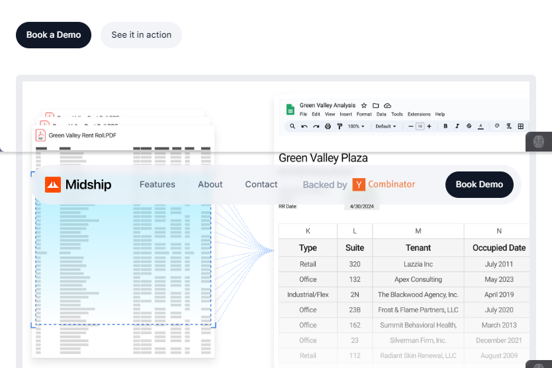Click the increase font size plus

coord(429,126)
